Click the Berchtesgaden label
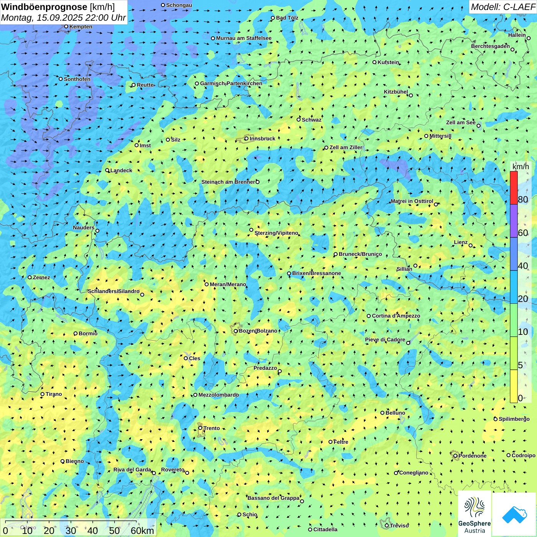The width and height of the screenshot is (537, 537). tap(491, 46)
